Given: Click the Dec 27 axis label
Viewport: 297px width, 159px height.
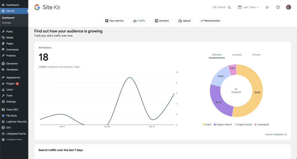Looking at the screenshot, I should 62,127.
